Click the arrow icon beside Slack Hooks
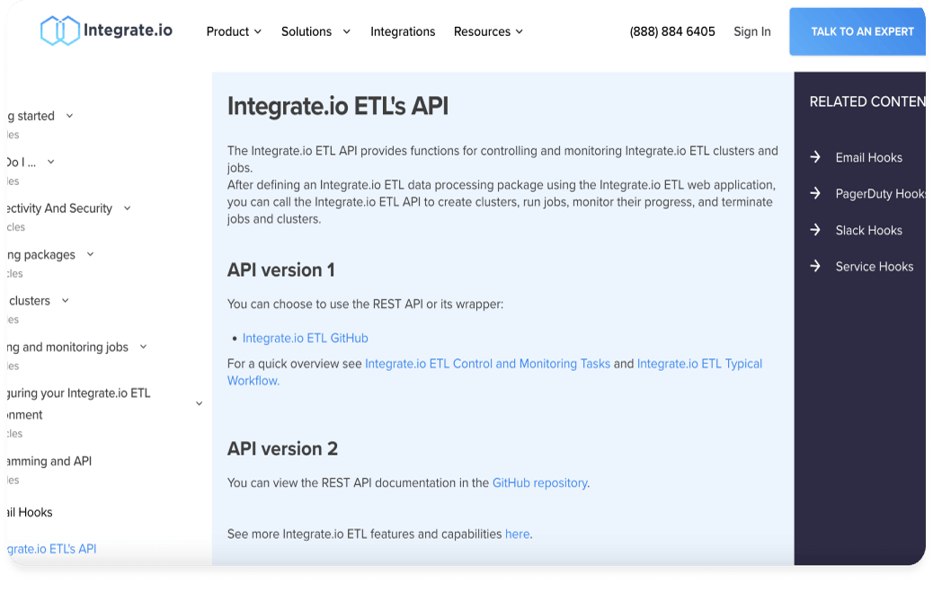933x591 pixels. pos(814,230)
